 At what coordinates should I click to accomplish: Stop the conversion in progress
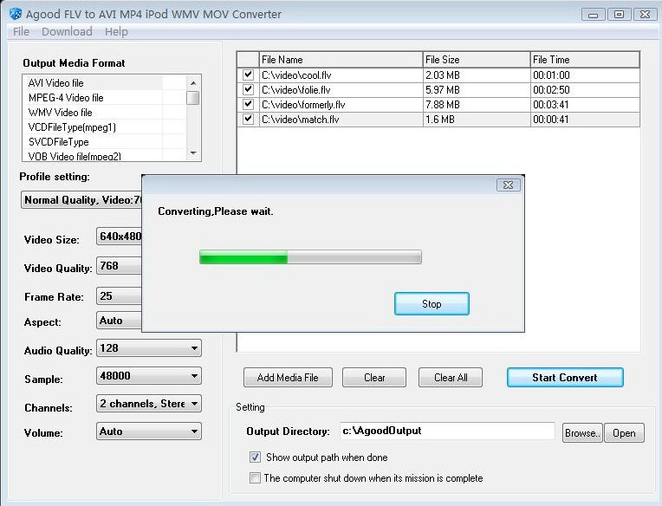(x=432, y=304)
